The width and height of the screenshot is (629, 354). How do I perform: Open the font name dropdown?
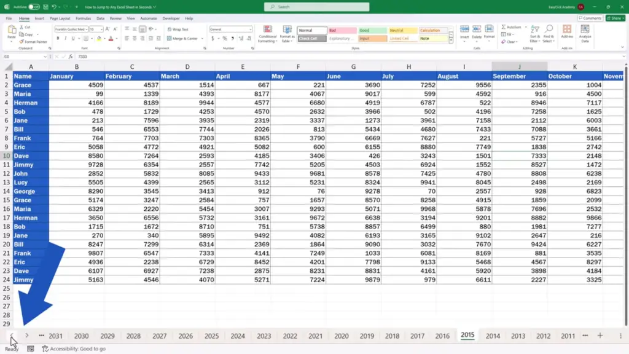(x=86, y=29)
